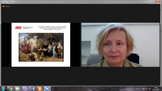Maximize the Zoom webinar window
The image size is (162, 91).
(153, 2)
